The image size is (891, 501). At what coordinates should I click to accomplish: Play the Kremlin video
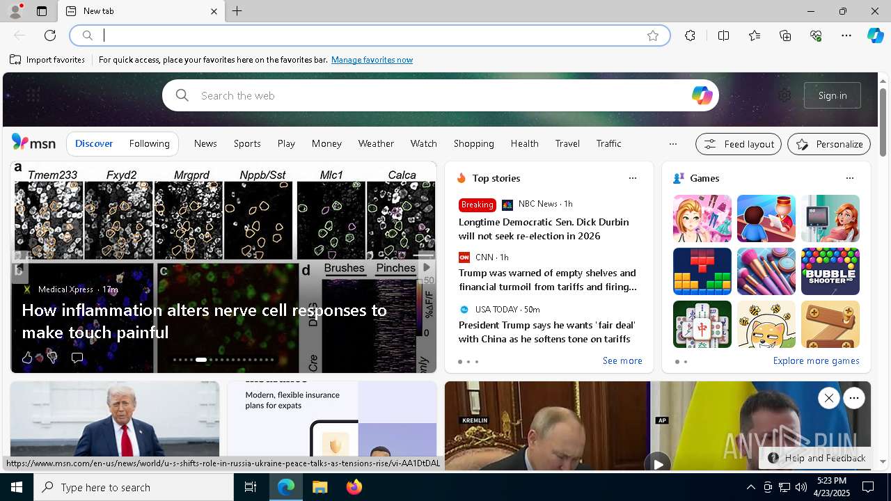[x=657, y=463]
